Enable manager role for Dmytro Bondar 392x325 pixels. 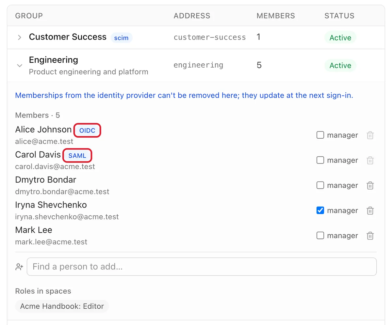point(320,185)
